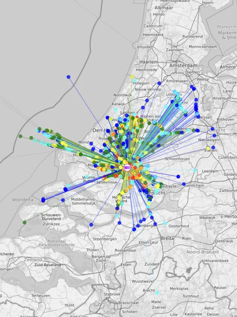Click the Bilthoven map label
Image resolution: width=237 pixels, height=317 pixels.
(225, 119)
